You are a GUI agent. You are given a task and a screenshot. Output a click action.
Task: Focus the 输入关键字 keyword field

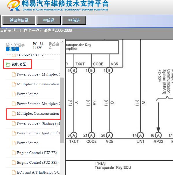tap(15, 45)
